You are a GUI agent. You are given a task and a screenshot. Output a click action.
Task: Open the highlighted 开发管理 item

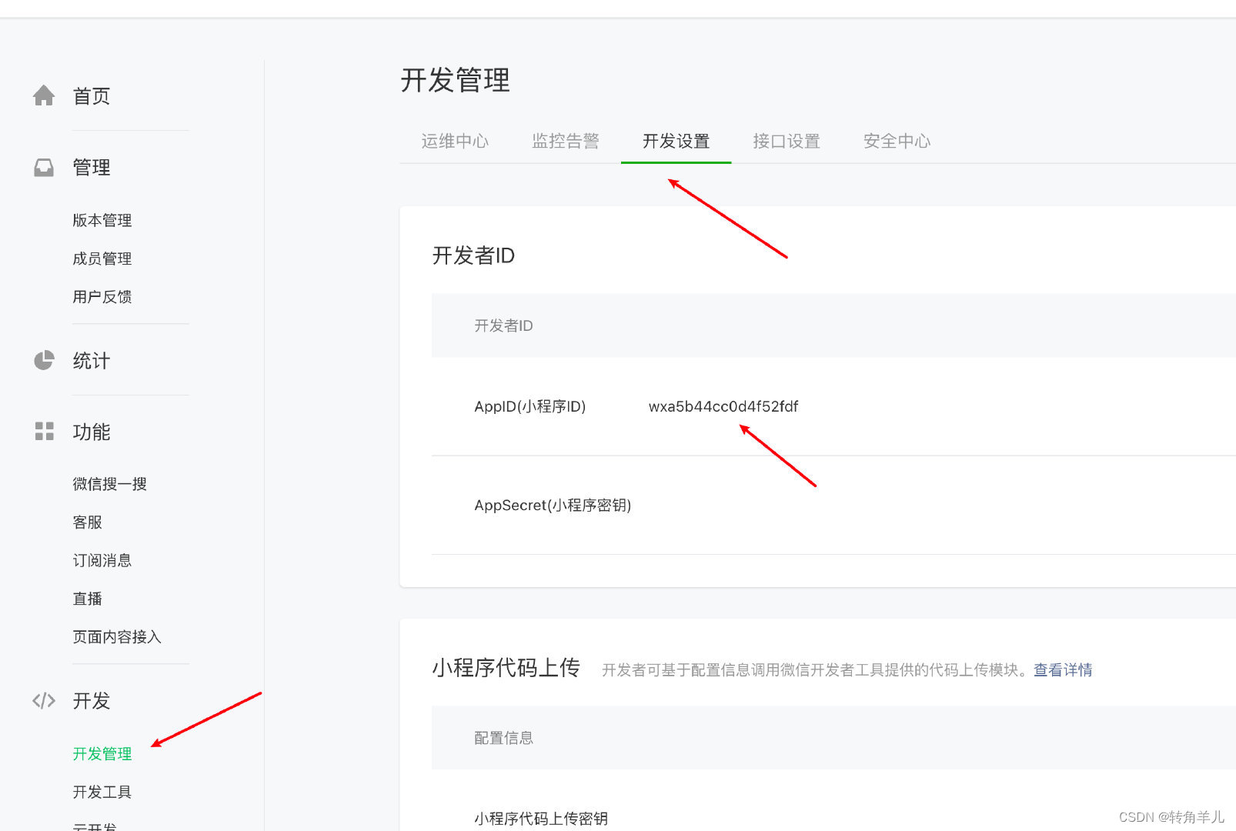pyautogui.click(x=102, y=753)
